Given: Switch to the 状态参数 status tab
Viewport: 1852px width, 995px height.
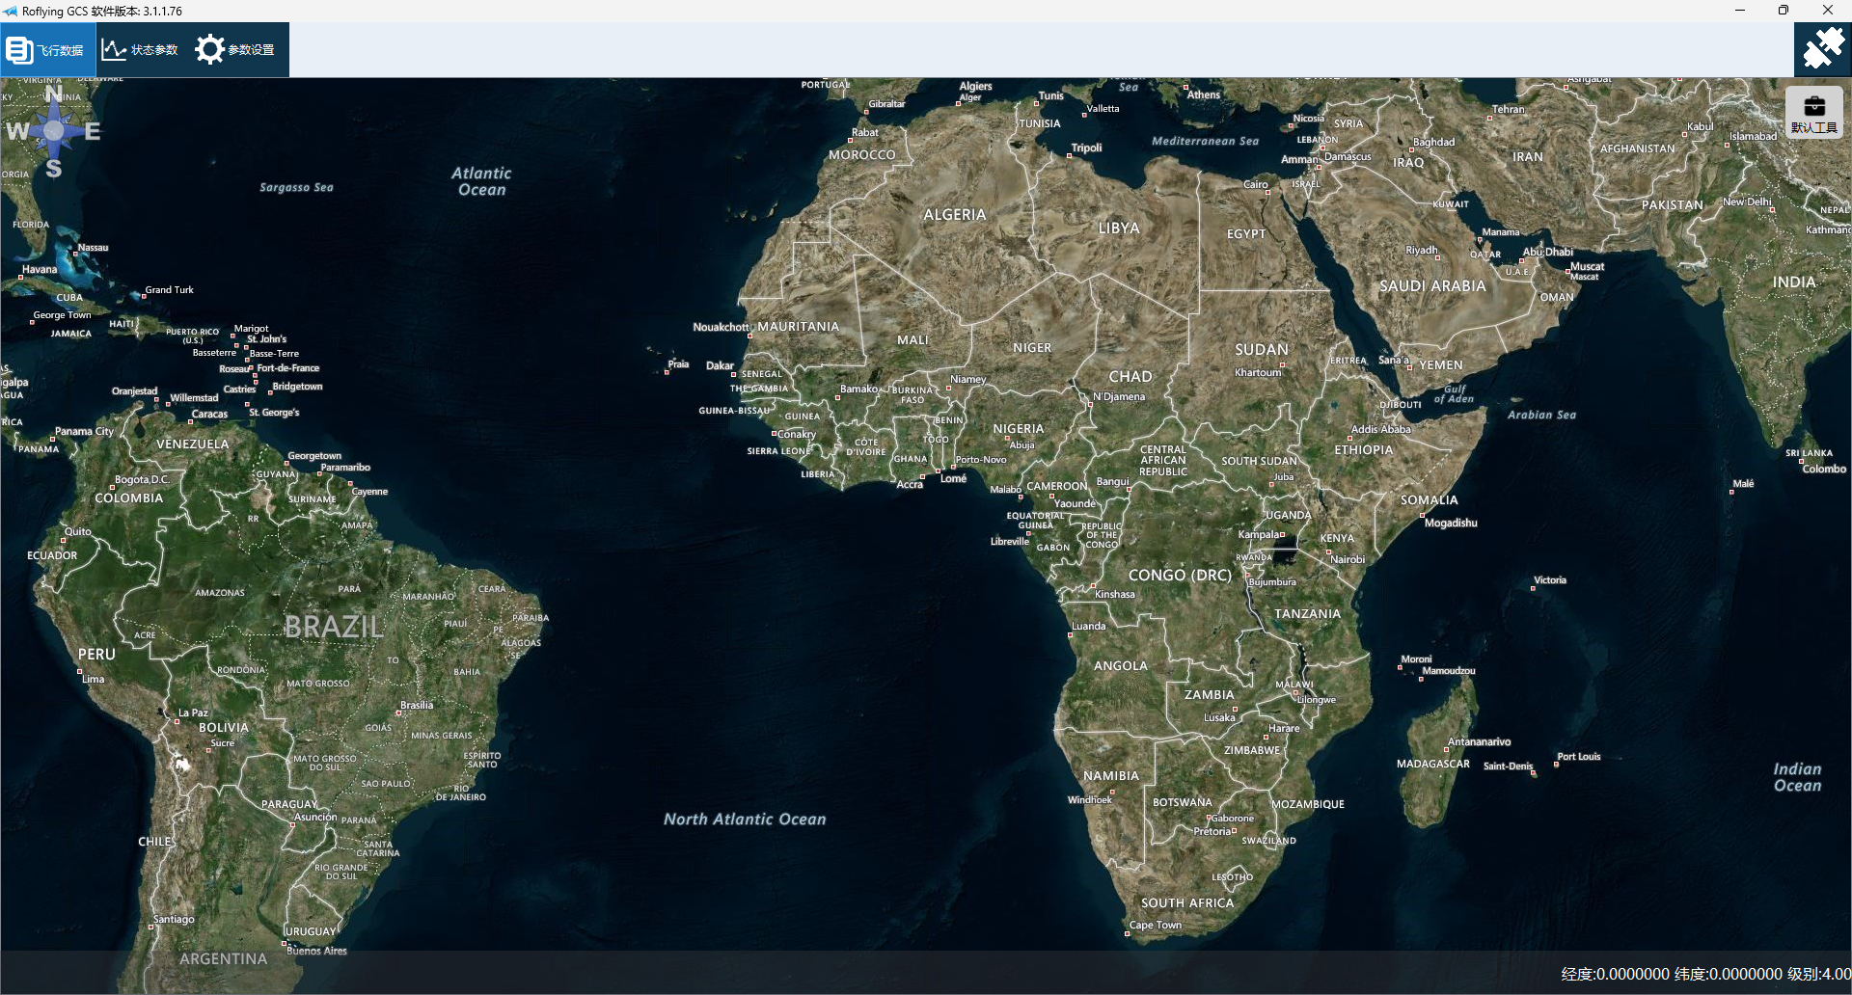Looking at the screenshot, I should [141, 50].
